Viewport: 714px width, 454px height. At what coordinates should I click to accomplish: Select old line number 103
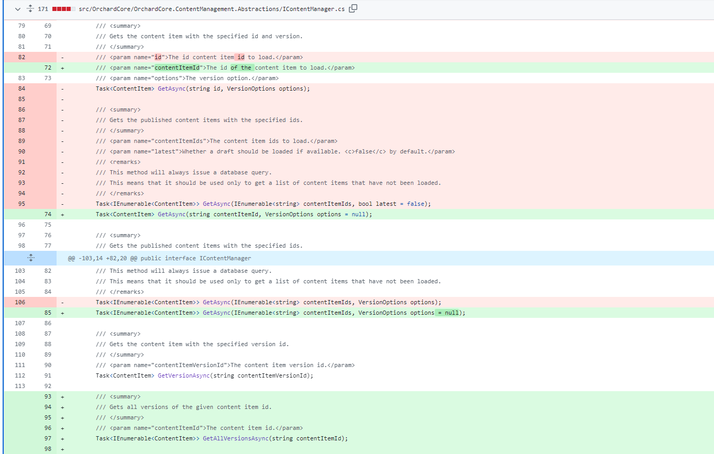(x=20, y=271)
